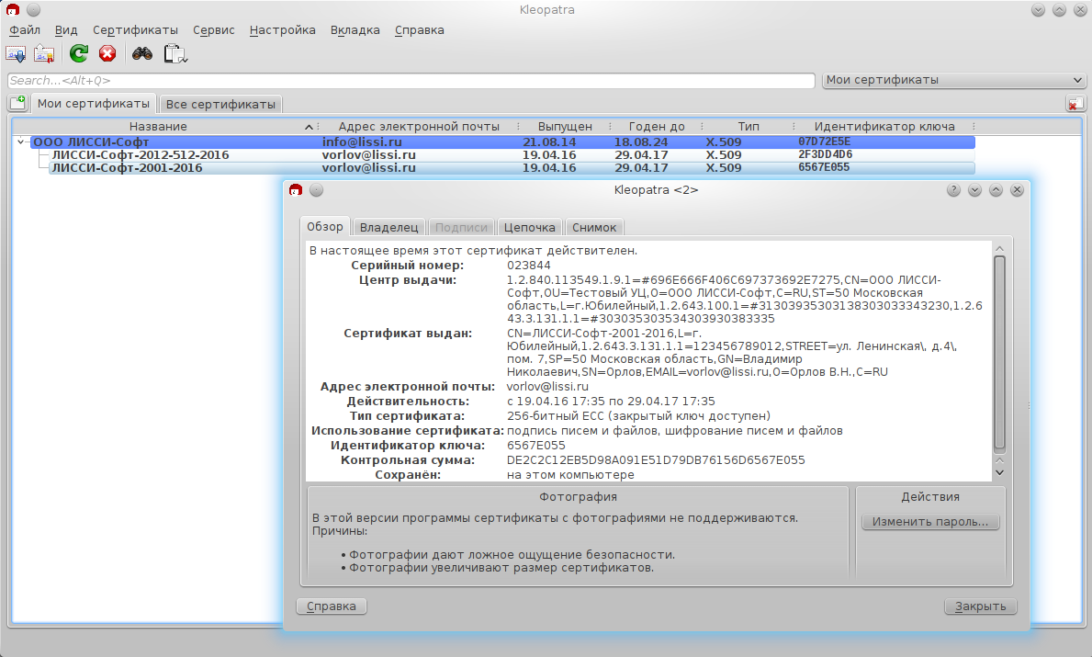Viewport: 1092px width, 657px height.
Task: Collapse the ООО ЛИССИ-Софт tree node
Action: pos(20,142)
